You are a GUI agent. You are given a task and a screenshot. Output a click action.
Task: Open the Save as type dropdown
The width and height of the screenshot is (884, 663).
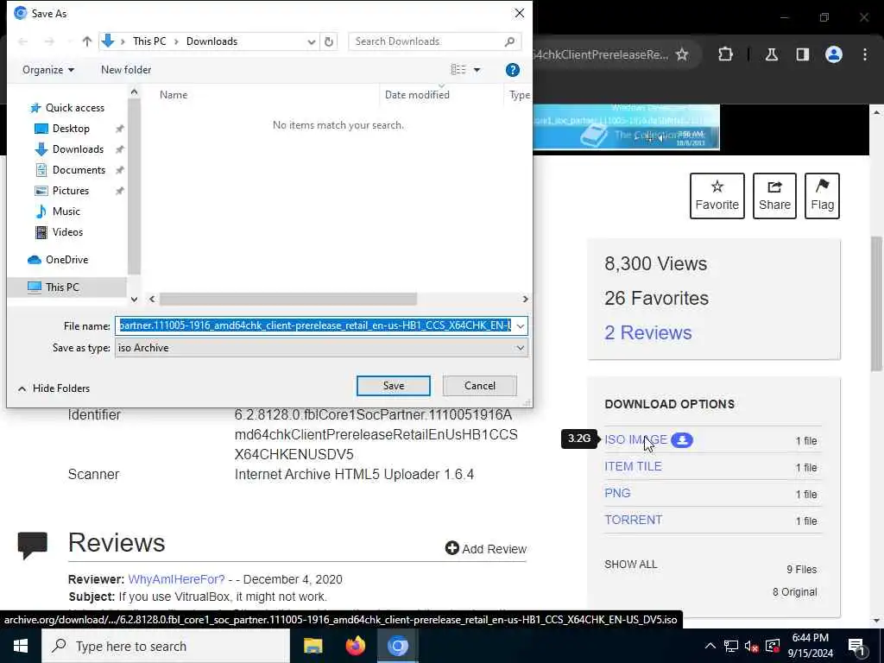point(321,348)
